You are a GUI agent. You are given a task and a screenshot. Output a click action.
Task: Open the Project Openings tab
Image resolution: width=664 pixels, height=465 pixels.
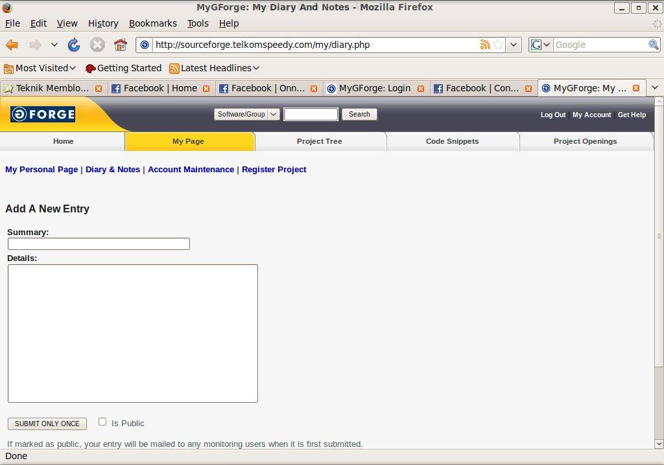(585, 141)
